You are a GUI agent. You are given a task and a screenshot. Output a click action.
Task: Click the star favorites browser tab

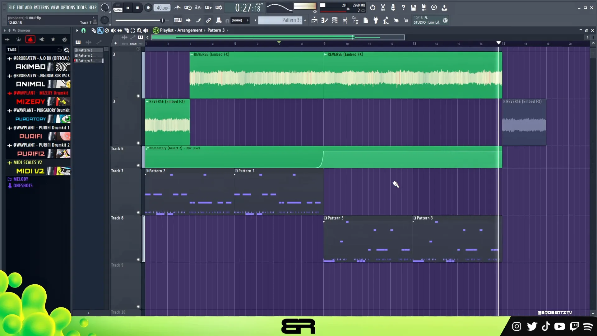pos(53,40)
